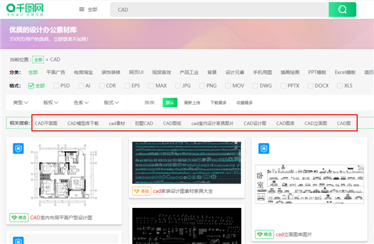Click blue shield badge on cad立面图库 card

coord(264,148)
